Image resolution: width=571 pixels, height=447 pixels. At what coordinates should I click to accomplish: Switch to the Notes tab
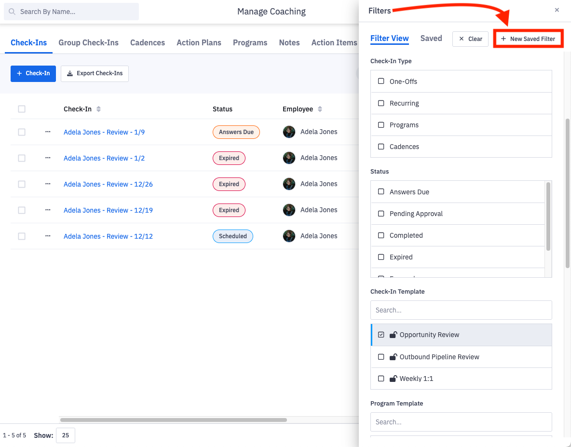point(289,42)
